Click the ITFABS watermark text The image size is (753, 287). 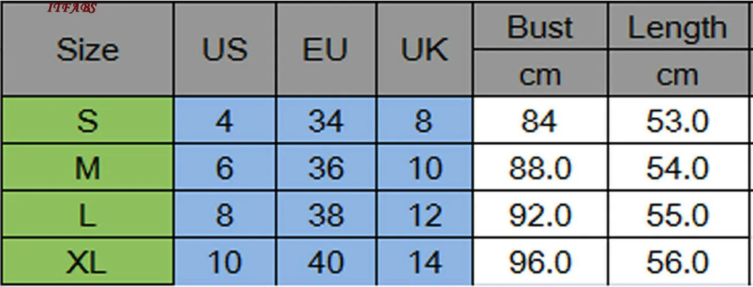pyautogui.click(x=72, y=7)
